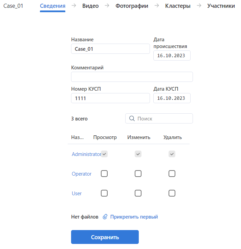Open the Administrator role link

(x=86, y=154)
